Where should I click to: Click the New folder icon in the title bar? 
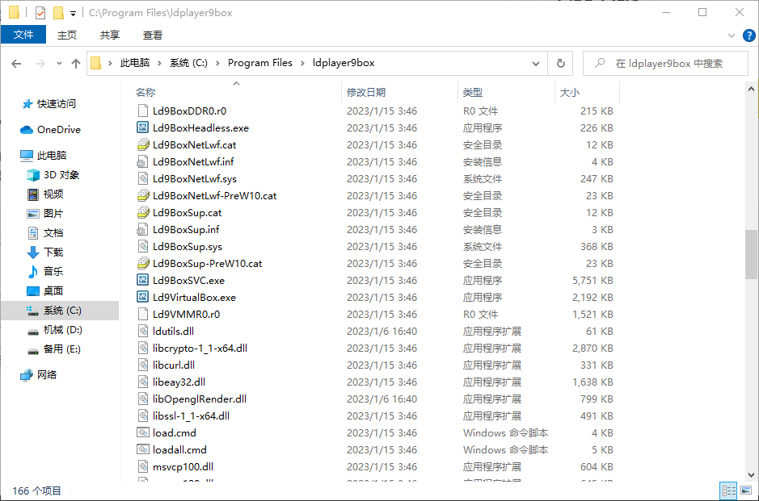pyautogui.click(x=58, y=13)
